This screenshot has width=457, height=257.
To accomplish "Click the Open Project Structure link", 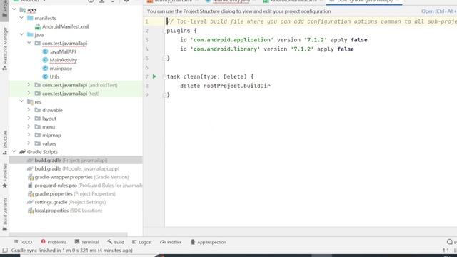I will (439, 11).
